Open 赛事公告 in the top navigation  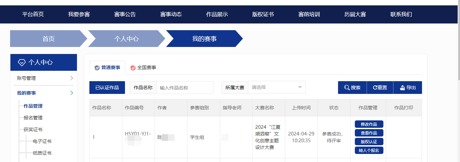click(125, 14)
